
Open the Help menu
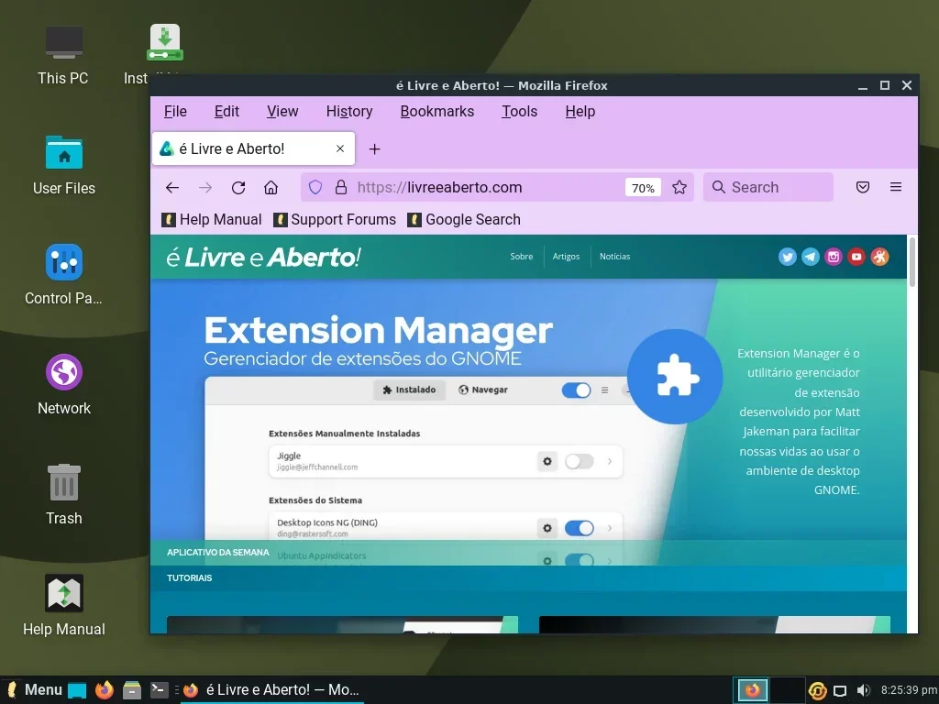580,111
